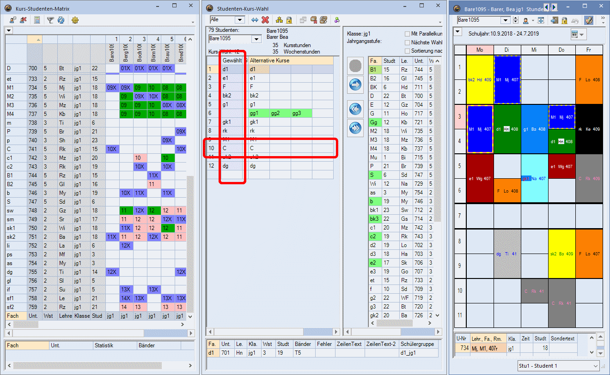This screenshot has width=610, height=375.
Task: Click the blue right-arrow transfer button
Action: click(x=355, y=85)
